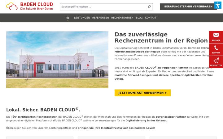Image resolution: width=223 pixels, height=139 pixels.
Task: Click text bringen Sie Ihre IT-Infrastruktur
Action: (100, 128)
